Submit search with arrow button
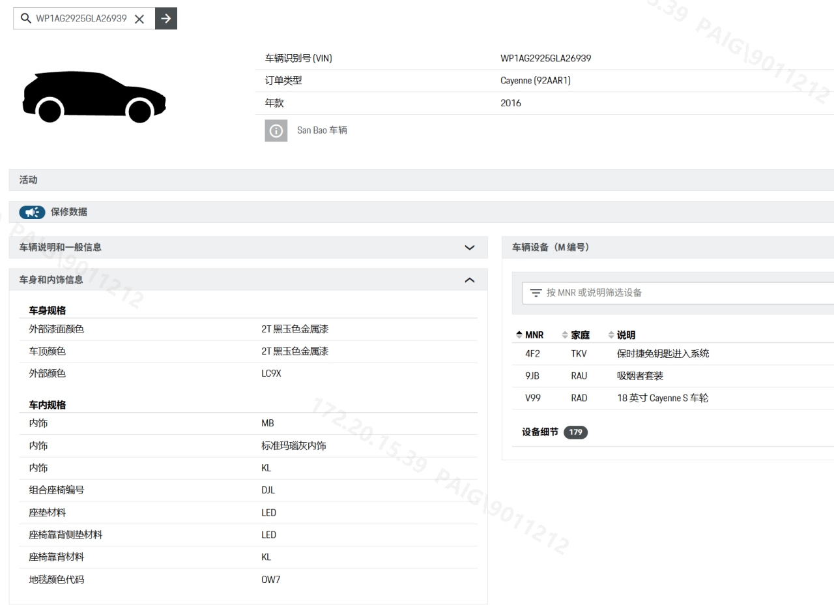This screenshot has height=607, width=834. coord(166,19)
